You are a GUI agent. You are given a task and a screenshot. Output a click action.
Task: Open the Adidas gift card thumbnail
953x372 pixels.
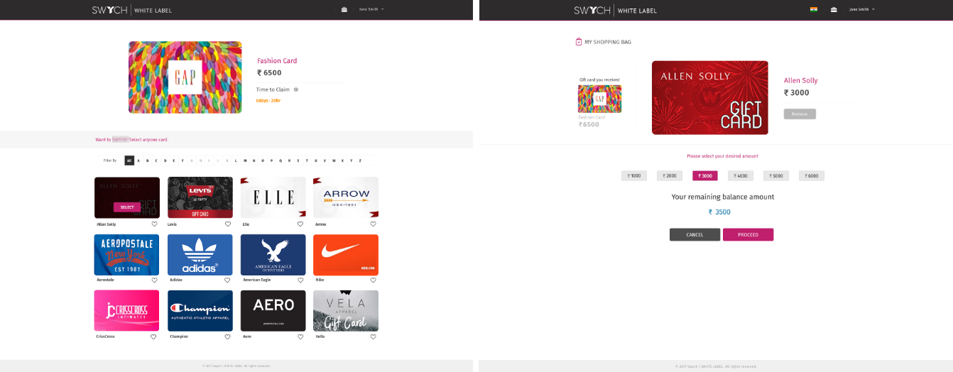(x=200, y=255)
